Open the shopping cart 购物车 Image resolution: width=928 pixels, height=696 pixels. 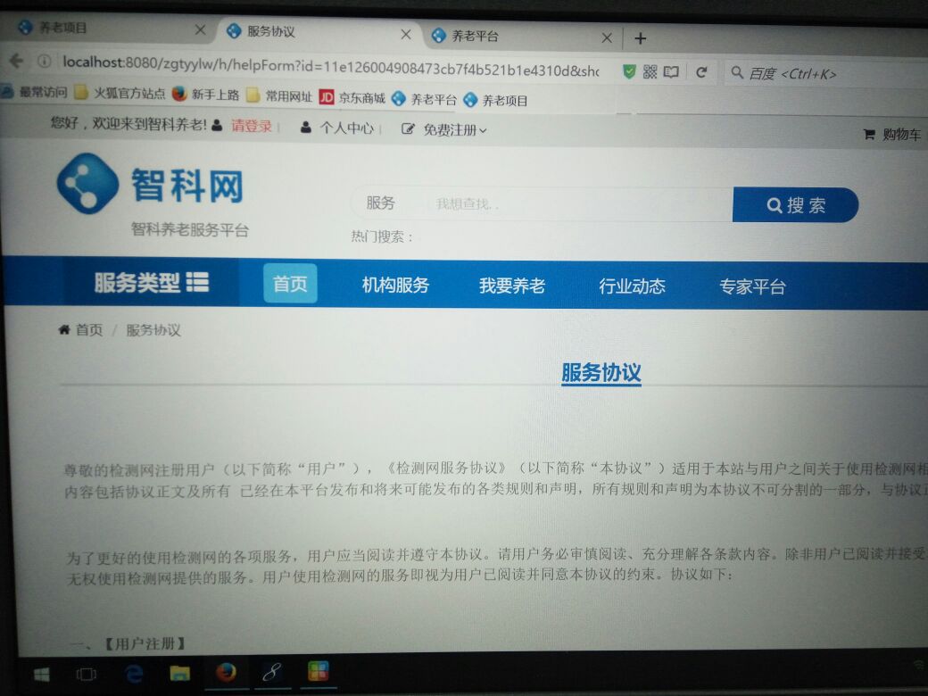click(x=892, y=134)
